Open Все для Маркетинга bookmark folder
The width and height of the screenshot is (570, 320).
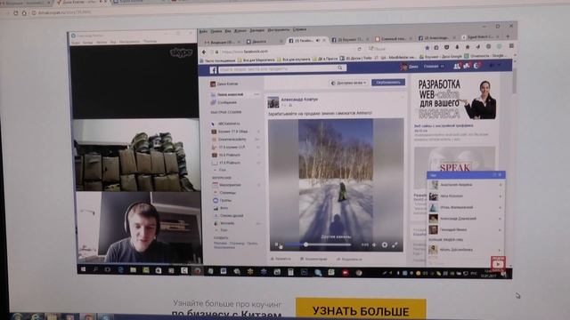[x=256, y=60]
